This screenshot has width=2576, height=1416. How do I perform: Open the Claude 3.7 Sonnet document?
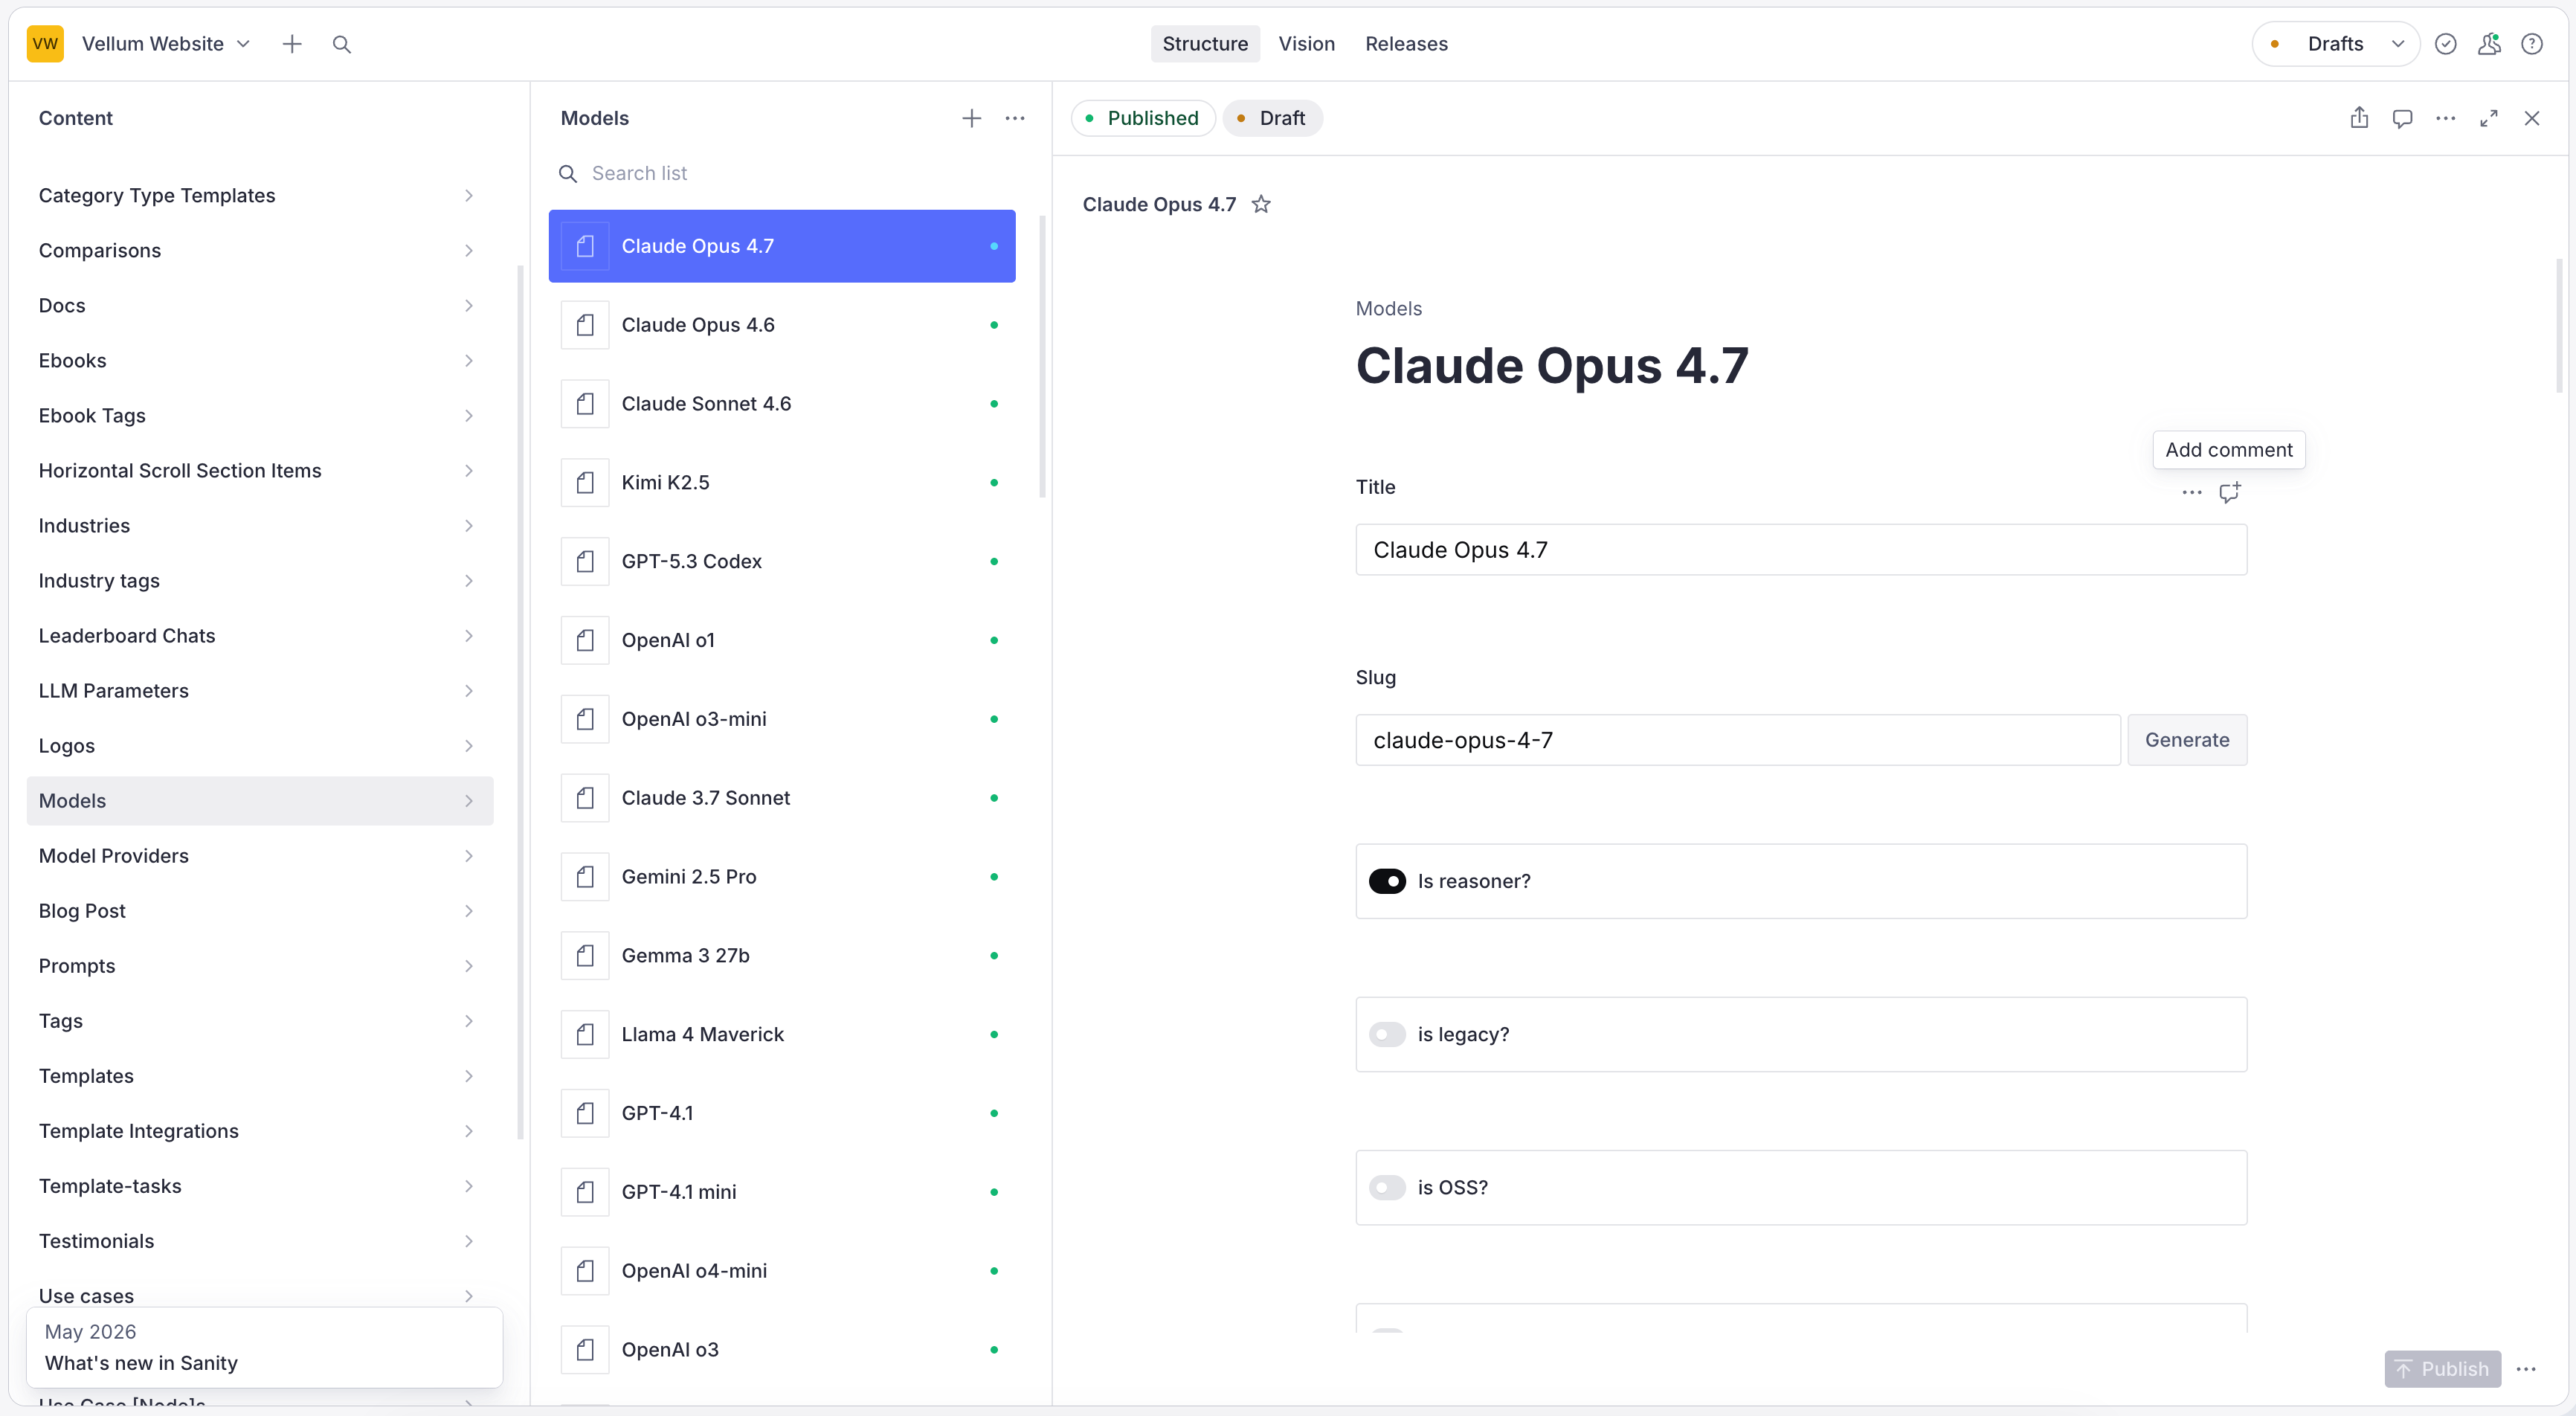point(782,798)
